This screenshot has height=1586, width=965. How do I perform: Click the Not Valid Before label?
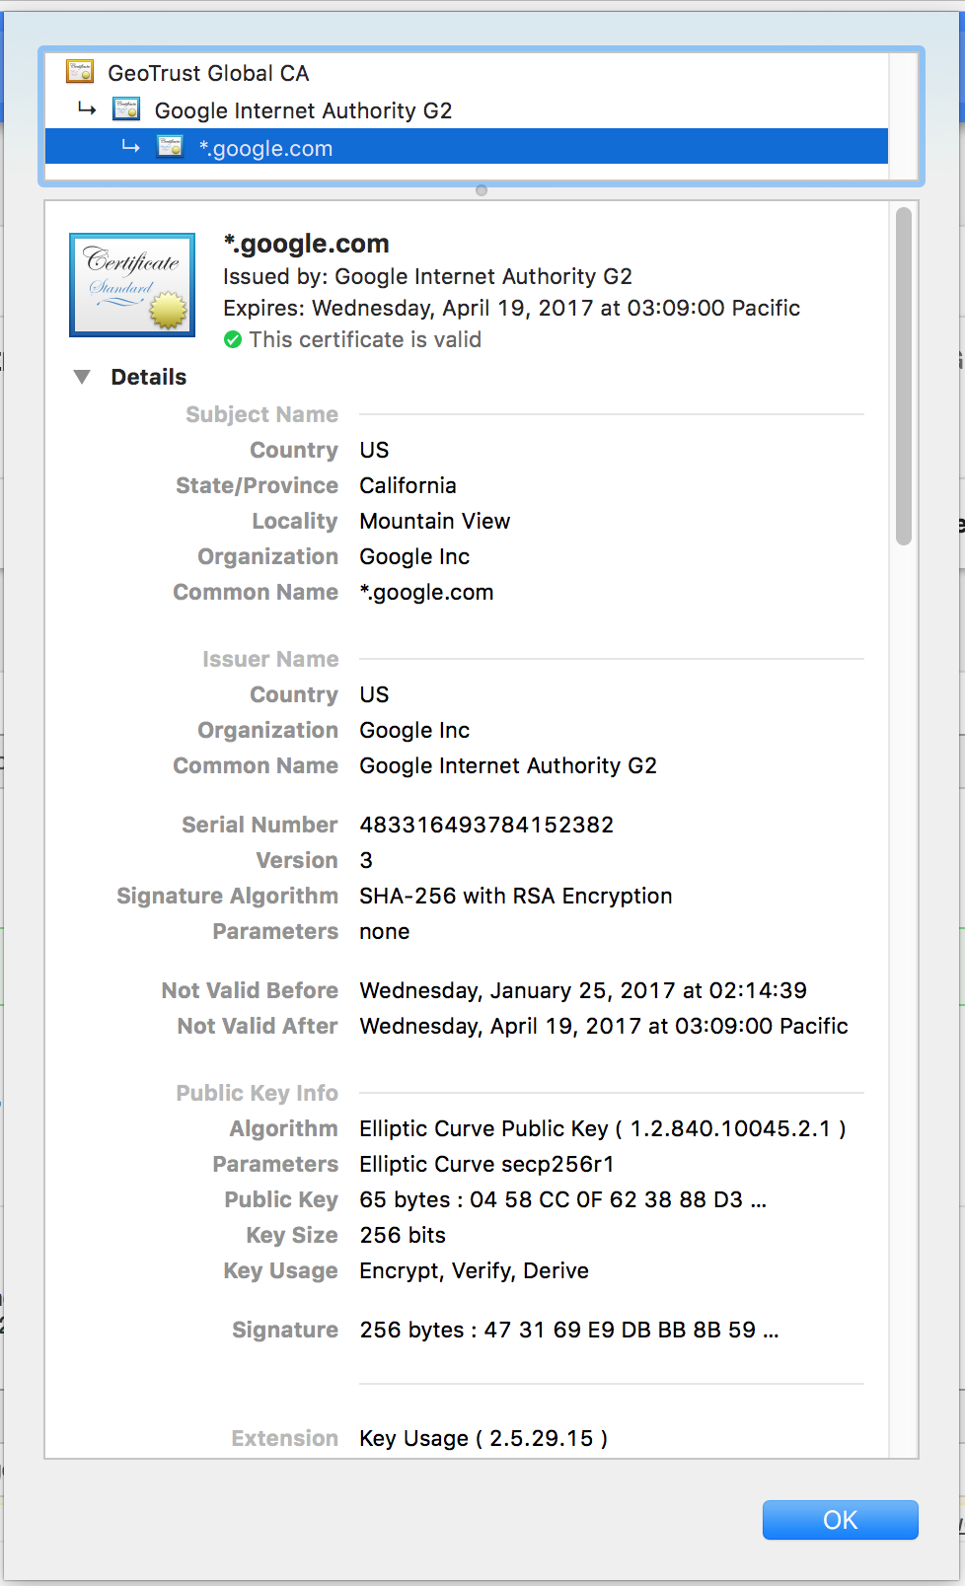tap(250, 991)
